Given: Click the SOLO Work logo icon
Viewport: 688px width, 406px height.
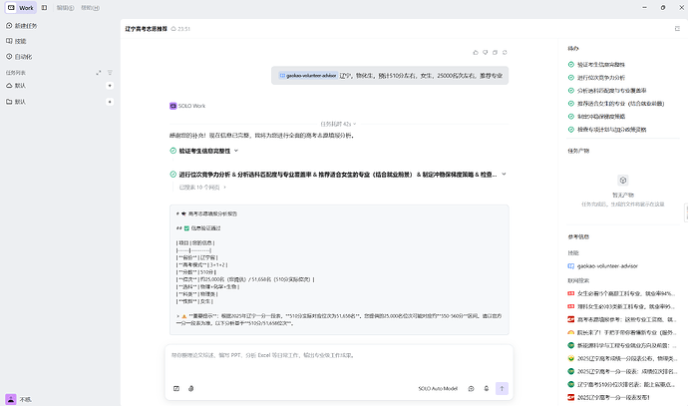Looking at the screenshot, I should click(x=172, y=106).
